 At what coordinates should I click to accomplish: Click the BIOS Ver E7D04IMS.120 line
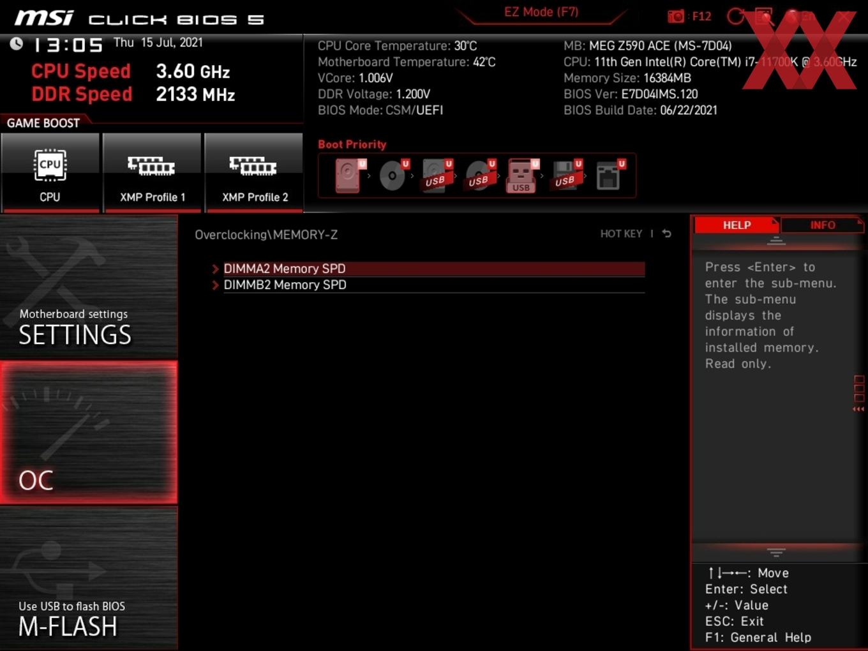[631, 94]
